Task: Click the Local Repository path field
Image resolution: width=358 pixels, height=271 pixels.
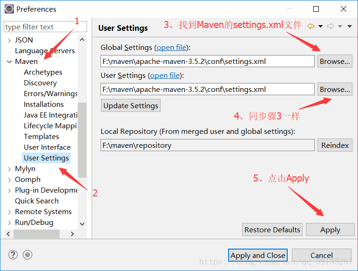Action: point(208,145)
